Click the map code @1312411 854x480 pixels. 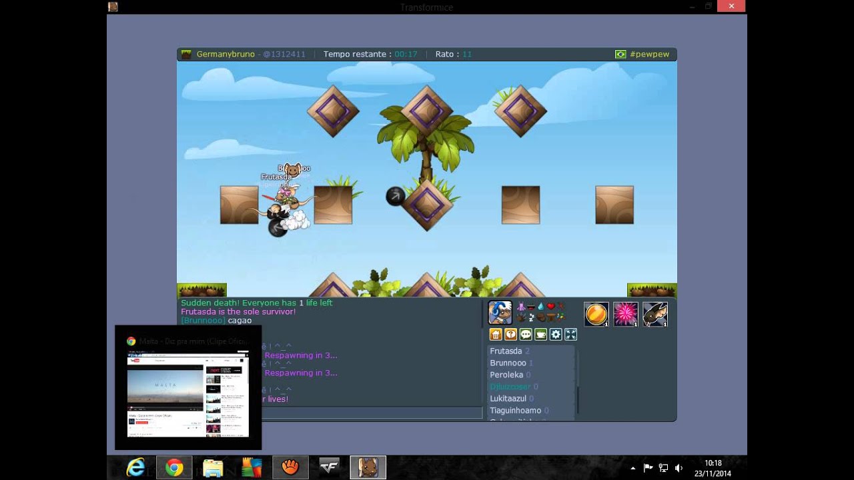pos(284,54)
